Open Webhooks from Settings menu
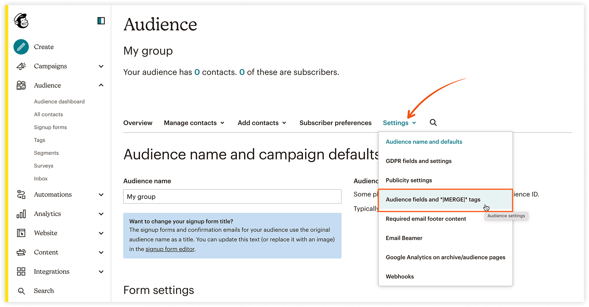589x307 pixels. (x=400, y=277)
